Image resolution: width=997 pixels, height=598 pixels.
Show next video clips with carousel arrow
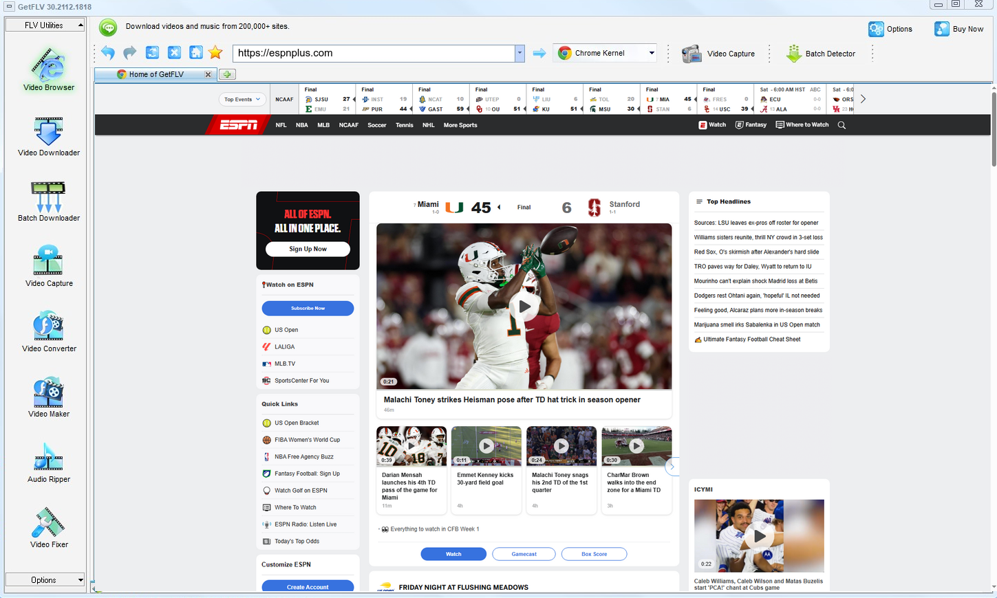[672, 466]
